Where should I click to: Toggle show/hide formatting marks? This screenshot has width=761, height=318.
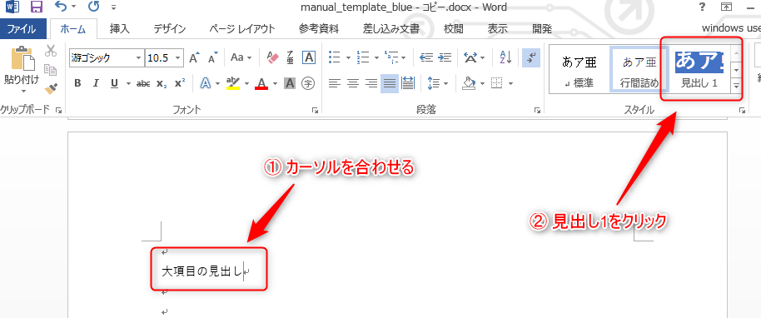pos(531,57)
